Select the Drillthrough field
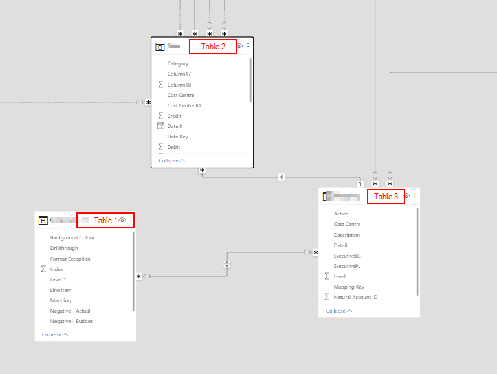 coord(64,248)
